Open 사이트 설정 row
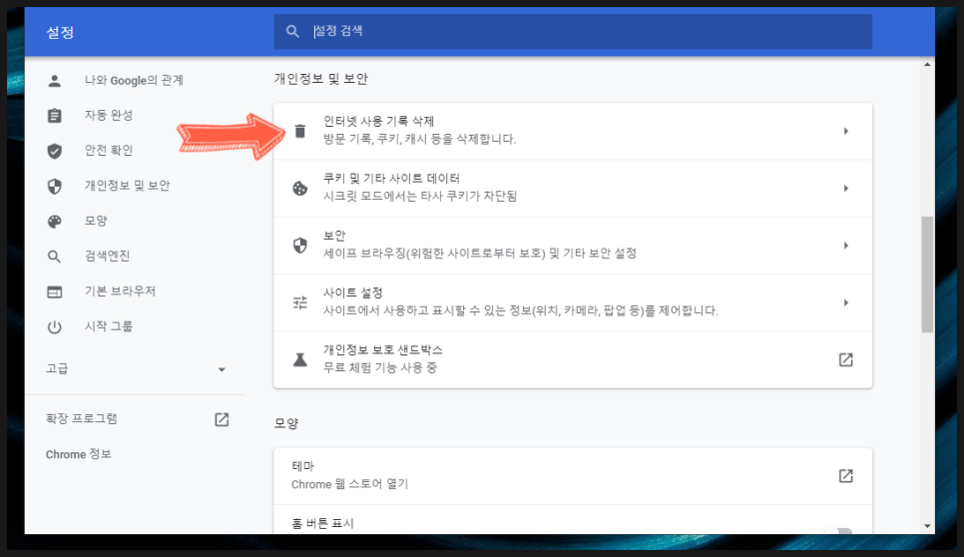964x557 pixels. (573, 302)
